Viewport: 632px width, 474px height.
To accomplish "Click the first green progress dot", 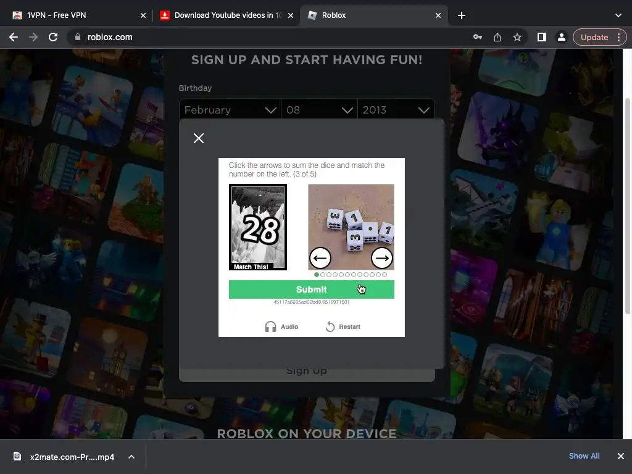I will (317, 275).
